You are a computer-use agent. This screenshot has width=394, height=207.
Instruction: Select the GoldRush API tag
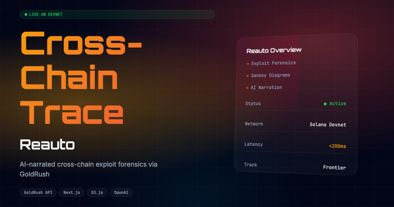point(38,193)
